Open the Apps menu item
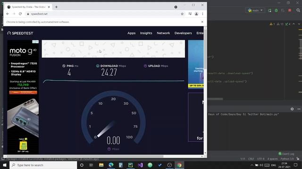The height and width of the screenshot is (169, 302). pyautogui.click(x=131, y=33)
